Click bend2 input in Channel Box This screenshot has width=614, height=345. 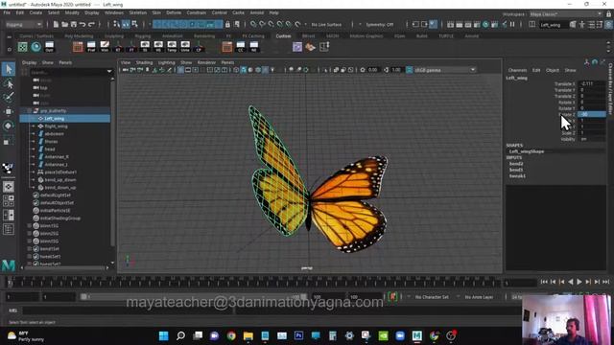(x=516, y=164)
